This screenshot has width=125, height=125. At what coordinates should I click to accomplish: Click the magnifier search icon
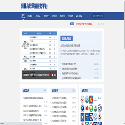click(102, 16)
